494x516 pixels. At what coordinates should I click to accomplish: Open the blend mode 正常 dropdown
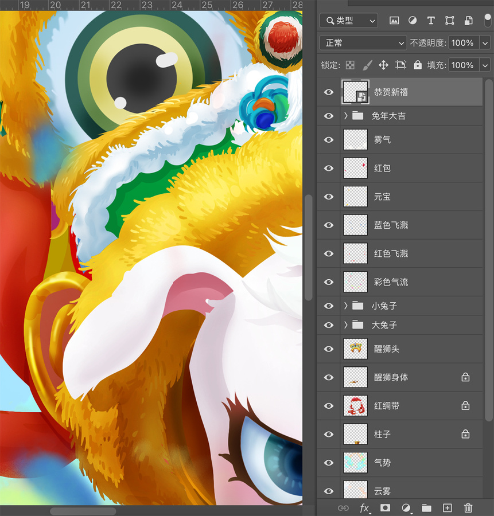coord(363,43)
